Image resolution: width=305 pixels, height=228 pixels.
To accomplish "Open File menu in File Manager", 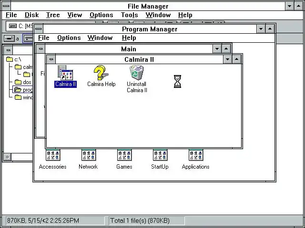I will coord(11,15).
